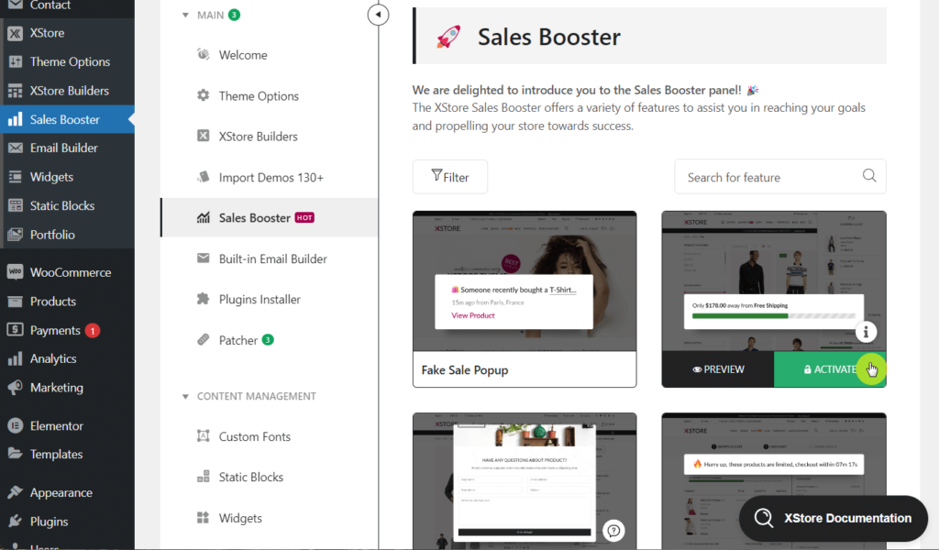Click the Welcome waving hand icon

(x=204, y=54)
